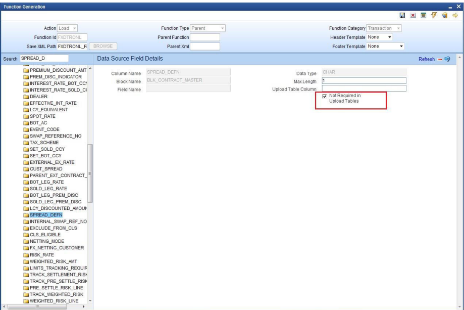Click the Data Type field showing CHAR
The image size is (464, 310).
pyautogui.click(x=364, y=72)
